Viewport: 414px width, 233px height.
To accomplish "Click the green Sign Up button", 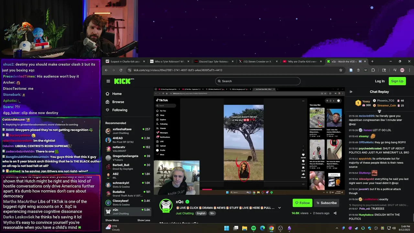I will click(397, 81).
